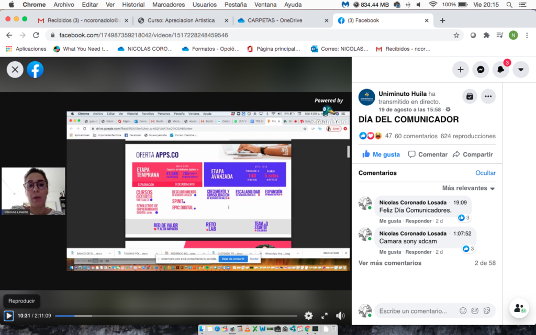Go back in Chrome
This screenshot has width=536, height=335.
tap(9, 35)
